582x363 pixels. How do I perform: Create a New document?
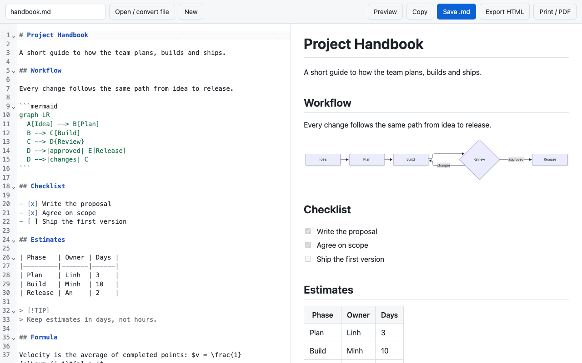pos(191,12)
